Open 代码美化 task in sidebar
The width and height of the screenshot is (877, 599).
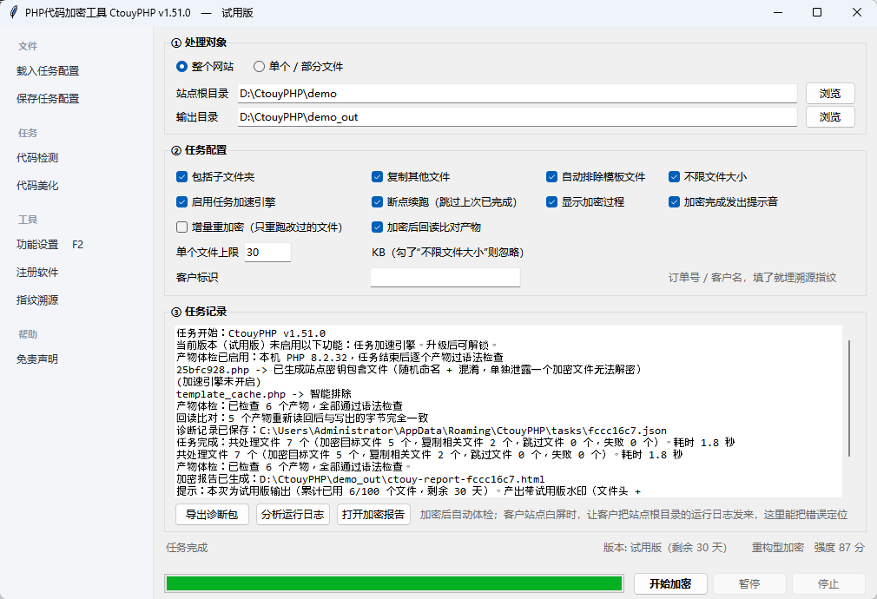coord(37,186)
